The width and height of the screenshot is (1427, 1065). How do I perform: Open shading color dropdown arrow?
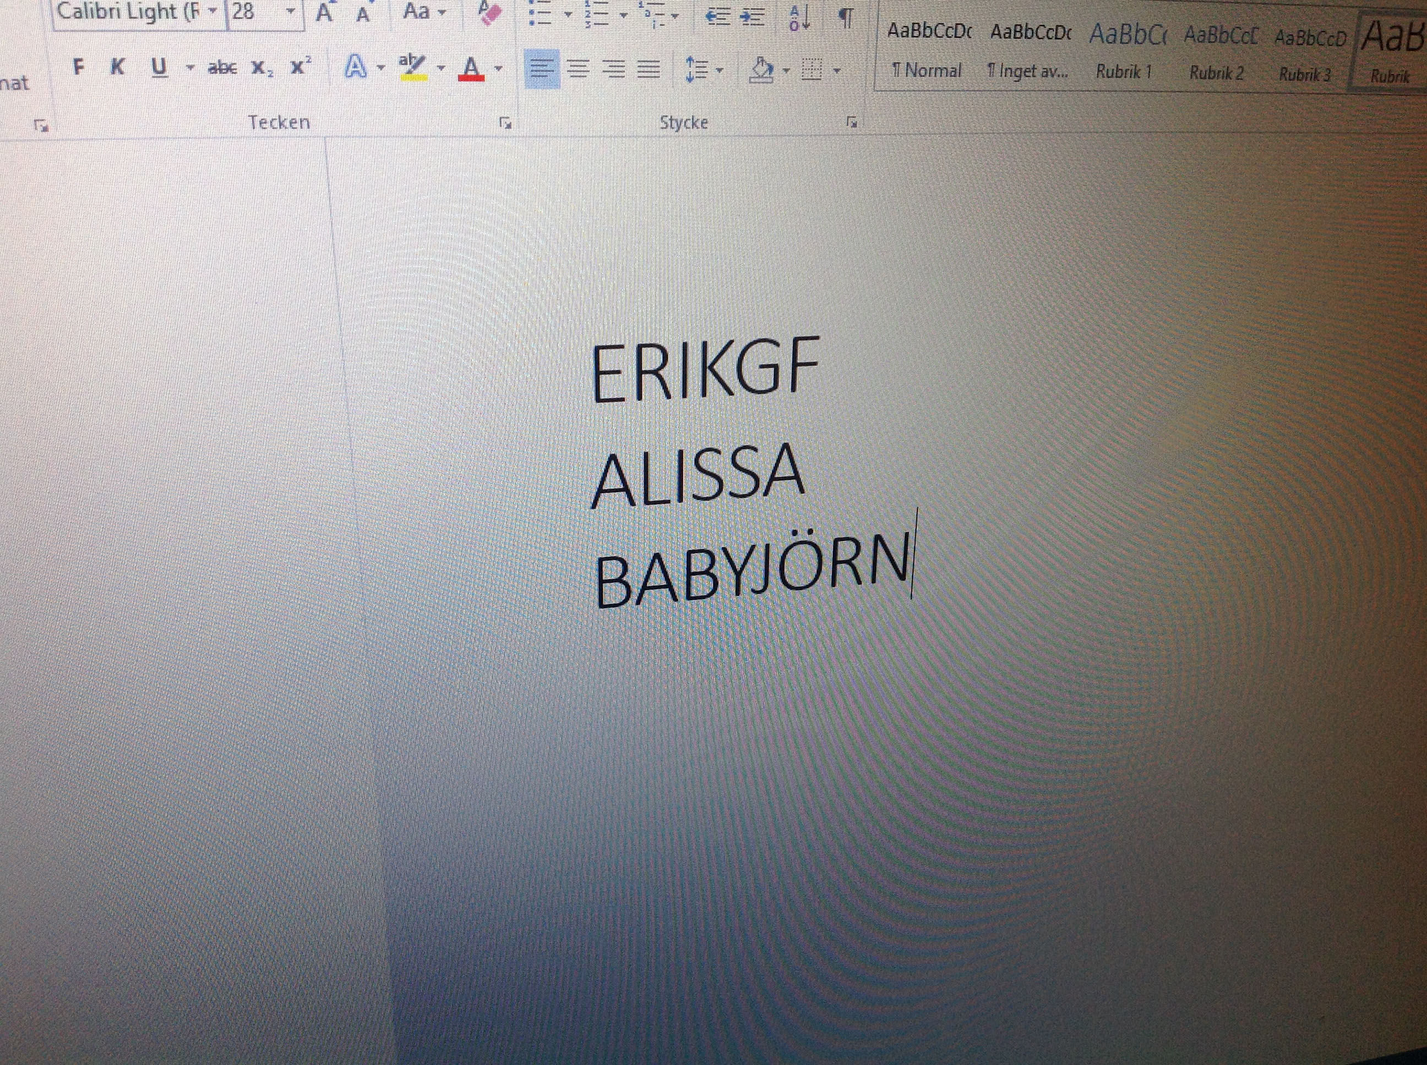786,70
